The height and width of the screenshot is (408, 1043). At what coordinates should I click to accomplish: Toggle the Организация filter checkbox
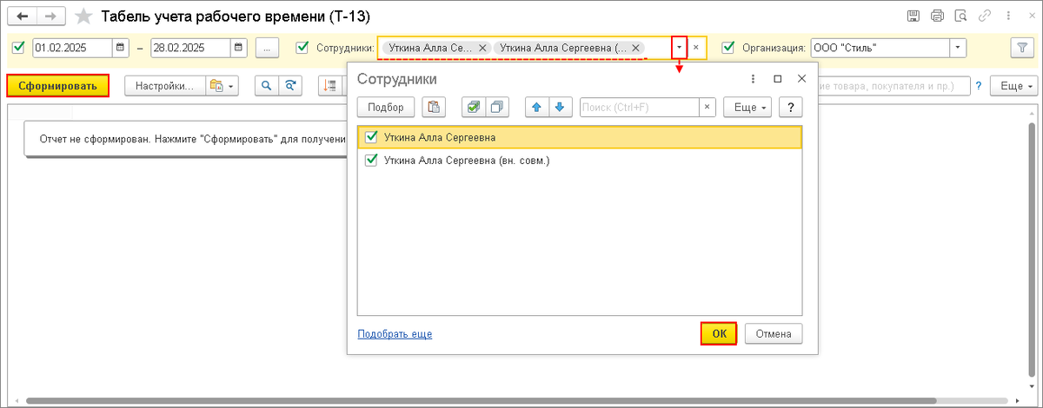coord(728,48)
